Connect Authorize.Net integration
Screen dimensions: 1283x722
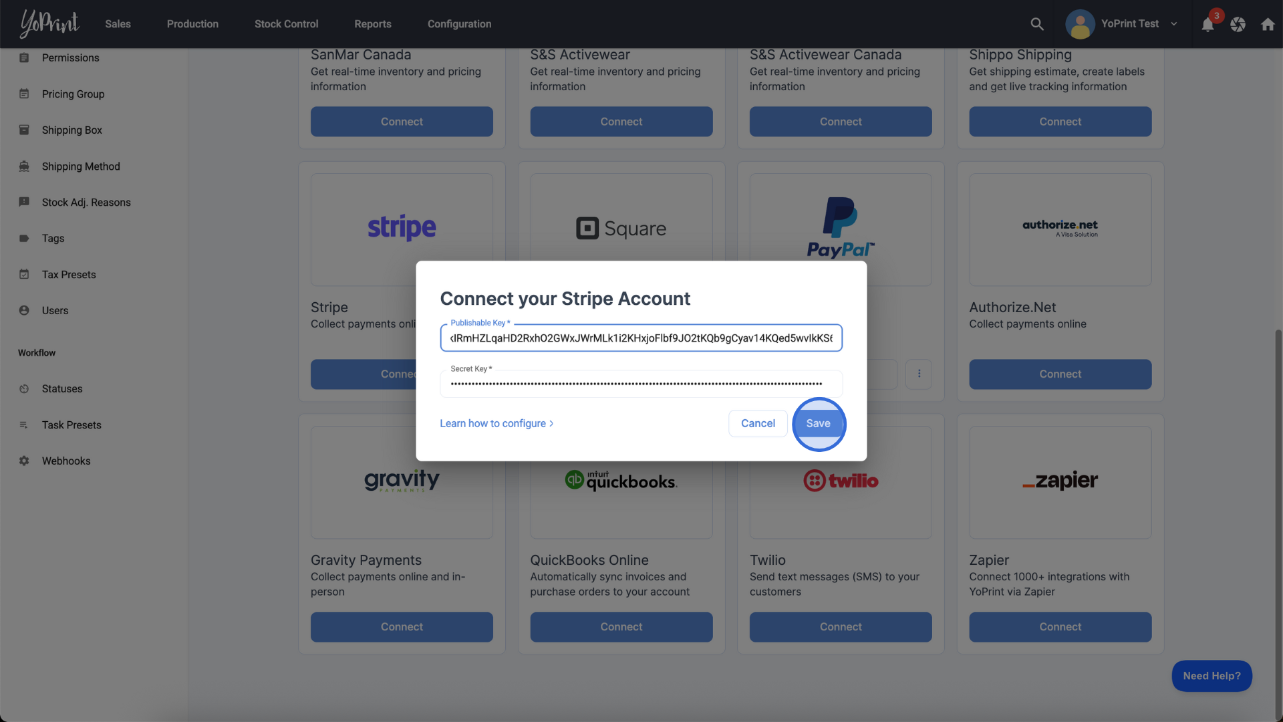[x=1060, y=374]
